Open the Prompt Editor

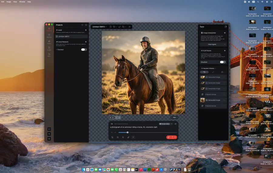click(x=164, y=124)
